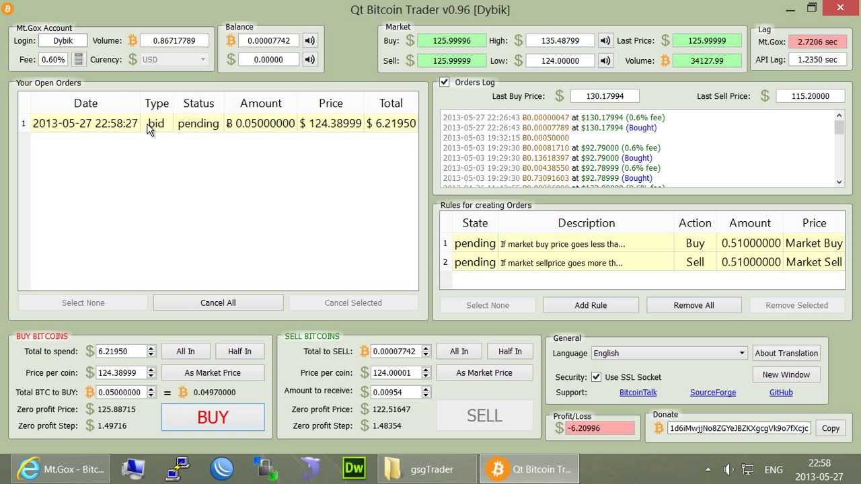
Task: Click rules Description column header
Action: (x=586, y=223)
